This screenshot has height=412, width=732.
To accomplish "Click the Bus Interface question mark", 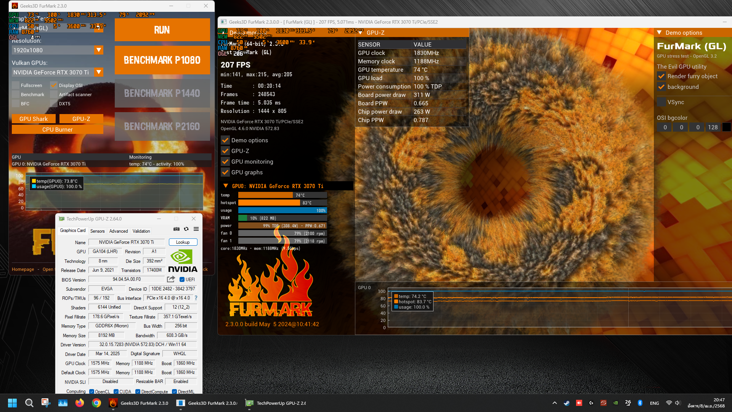I will click(196, 298).
